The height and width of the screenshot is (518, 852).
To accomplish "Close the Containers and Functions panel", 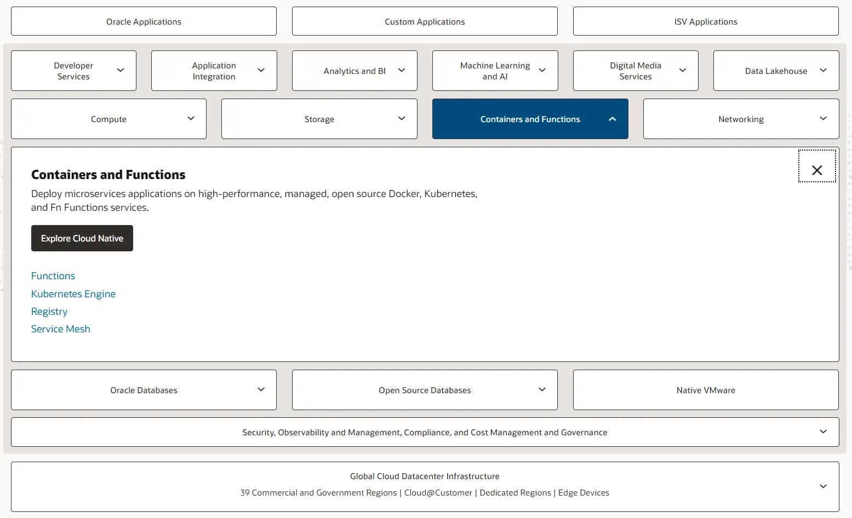I will (x=817, y=166).
